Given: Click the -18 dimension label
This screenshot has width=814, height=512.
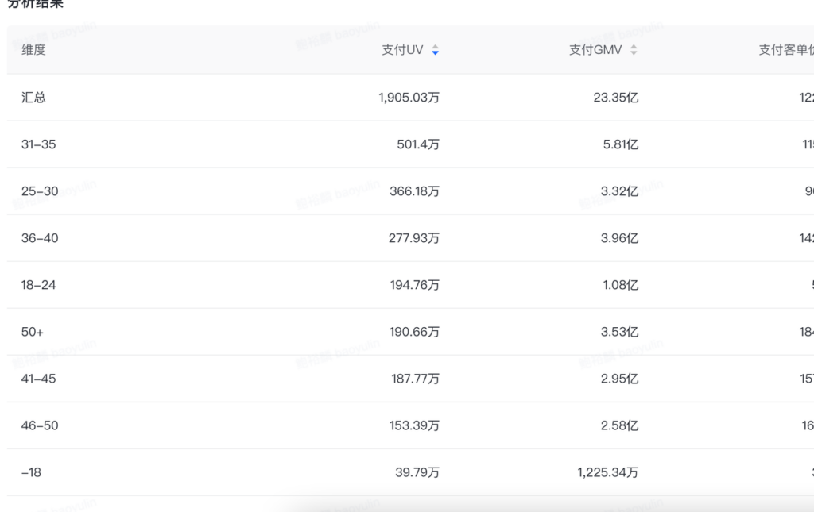Looking at the screenshot, I should (31, 472).
